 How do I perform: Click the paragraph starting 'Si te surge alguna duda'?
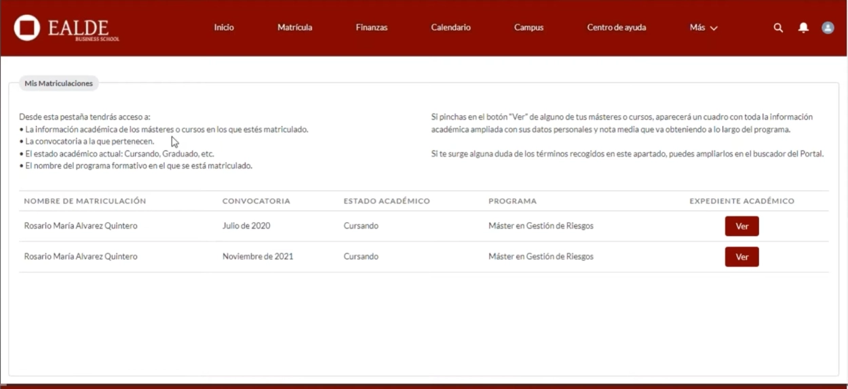(x=627, y=154)
